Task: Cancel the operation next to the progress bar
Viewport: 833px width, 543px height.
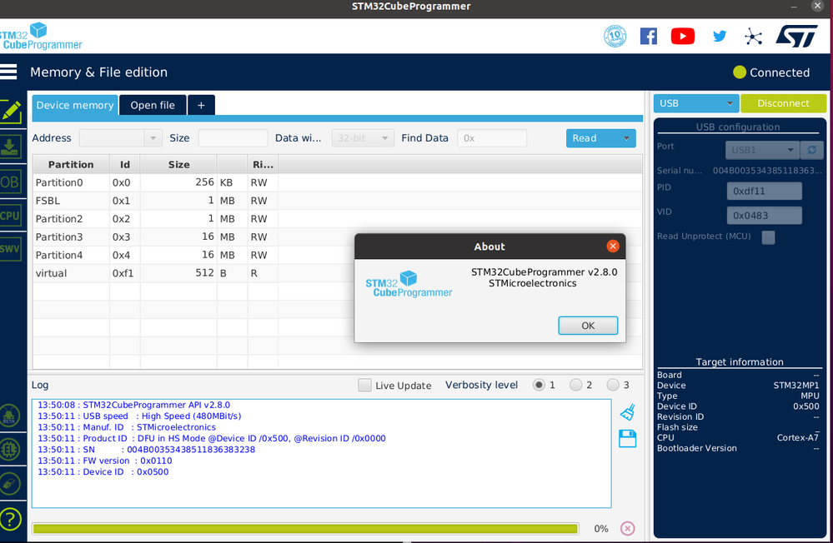Action: click(x=627, y=529)
